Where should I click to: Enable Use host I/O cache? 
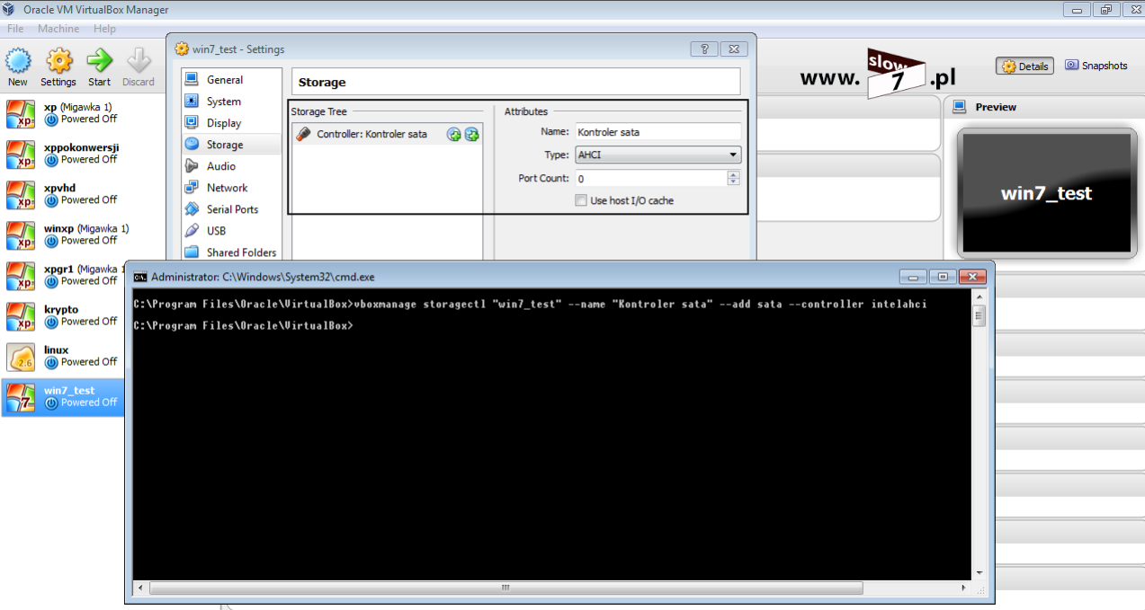(580, 200)
